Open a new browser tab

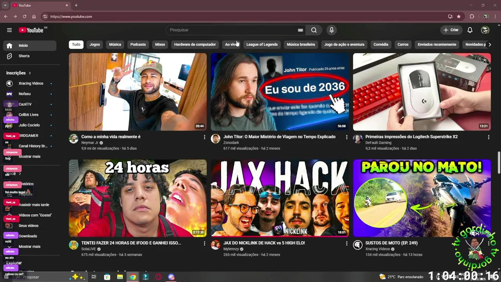[76, 5]
